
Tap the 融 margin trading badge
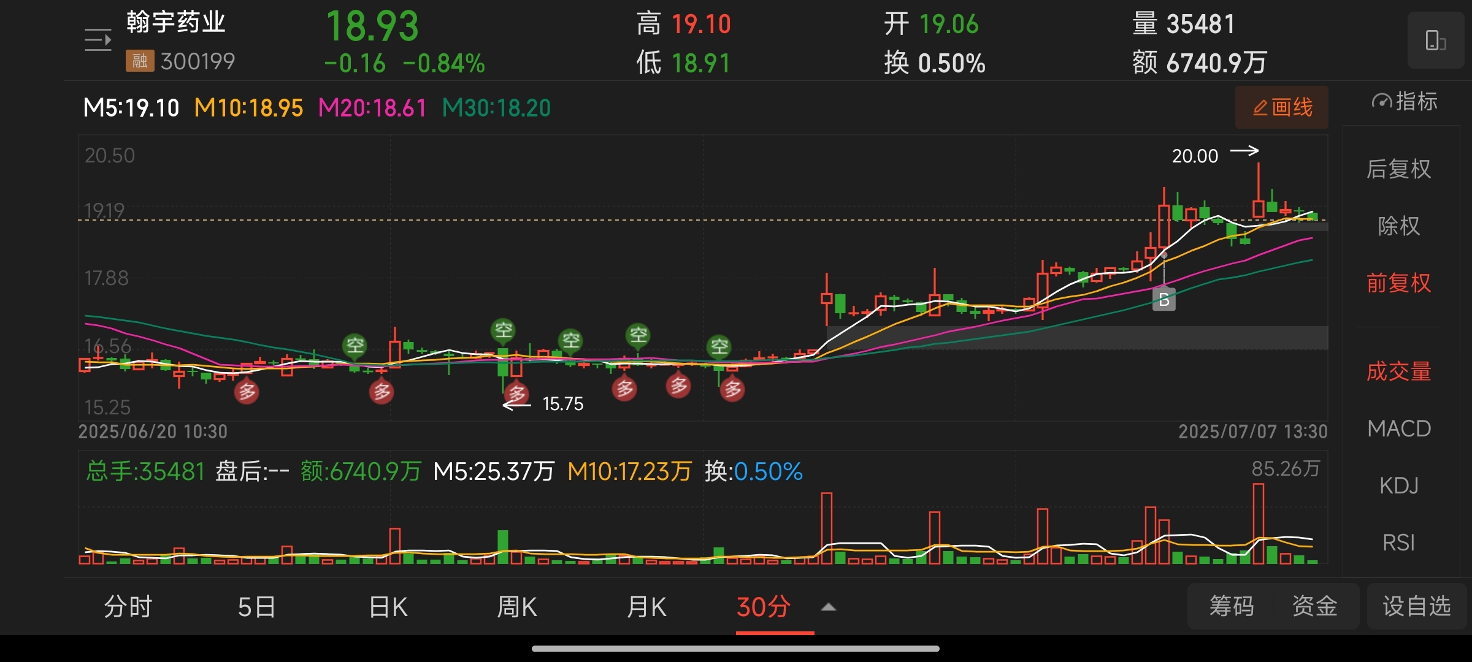point(140,61)
